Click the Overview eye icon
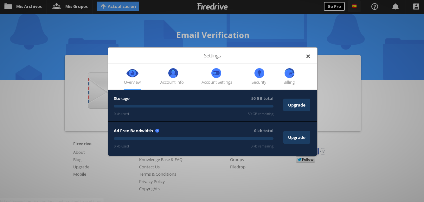This screenshot has width=424, height=202. [132, 73]
